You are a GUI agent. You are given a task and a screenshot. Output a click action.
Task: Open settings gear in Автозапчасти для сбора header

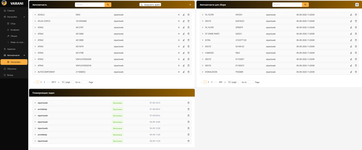357,5
